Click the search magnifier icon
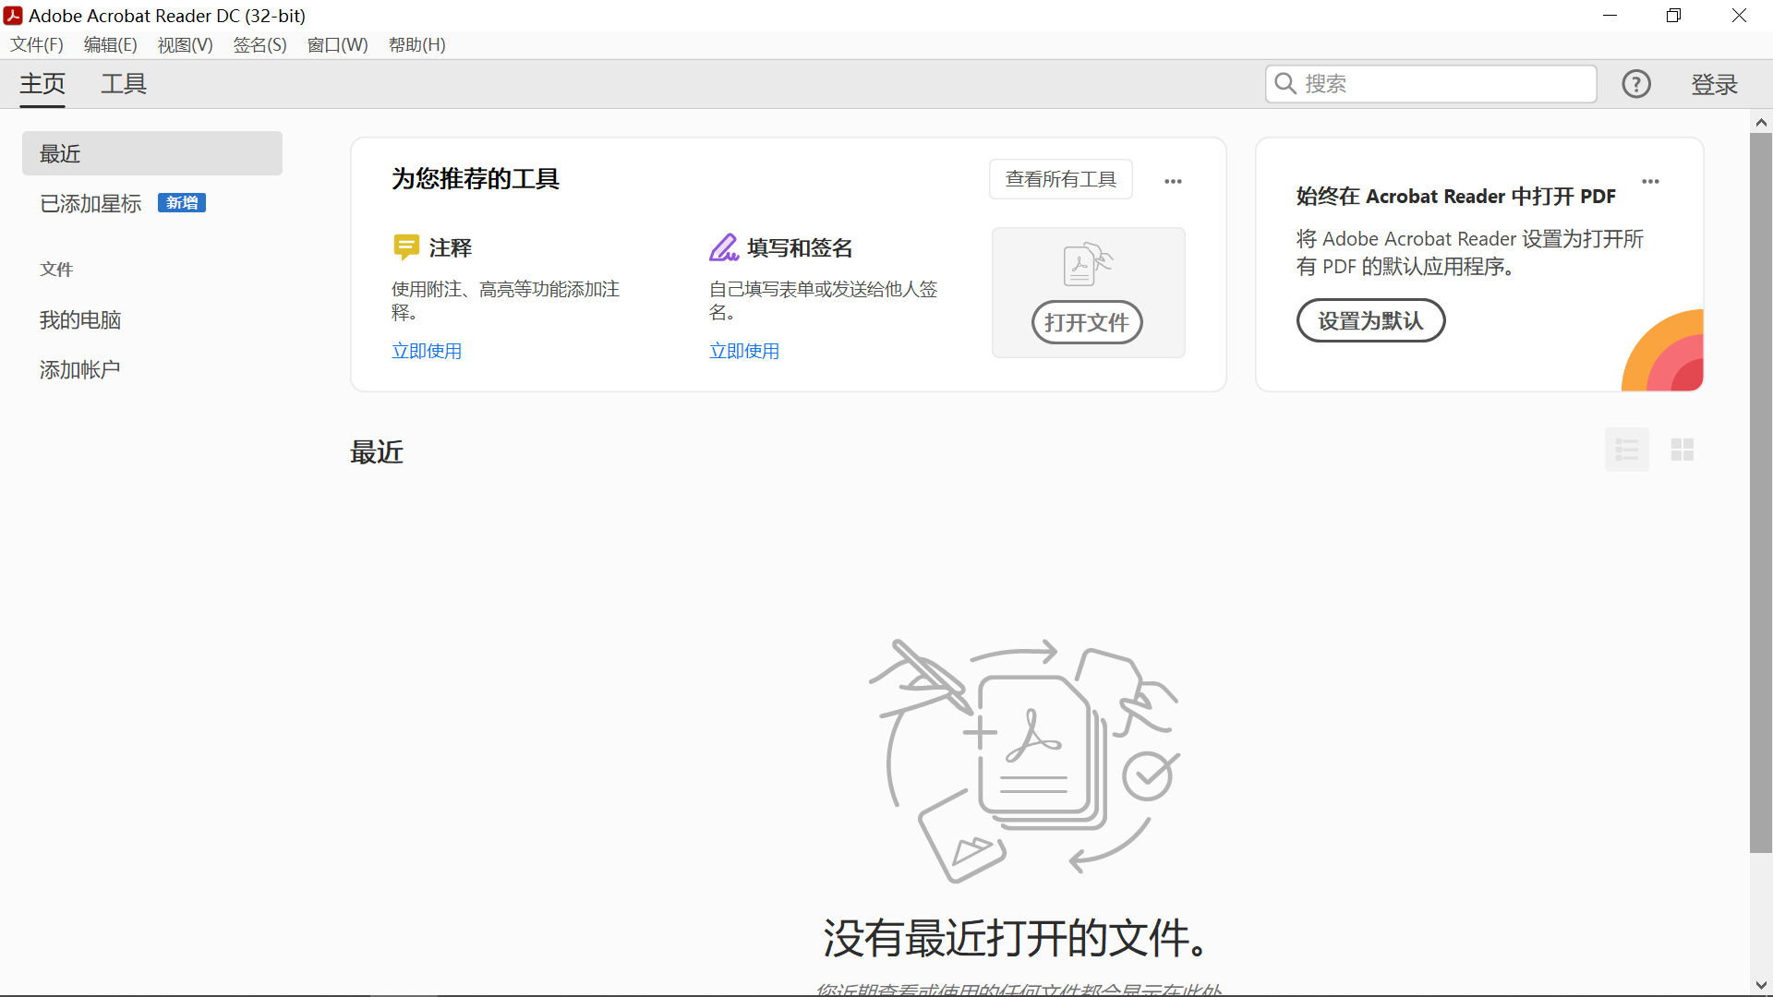Viewport: 1773px width, 997px height. point(1285,84)
